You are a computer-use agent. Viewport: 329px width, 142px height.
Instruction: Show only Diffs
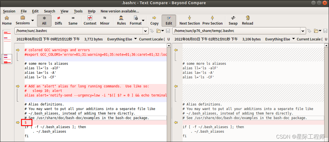(x=59, y=20)
